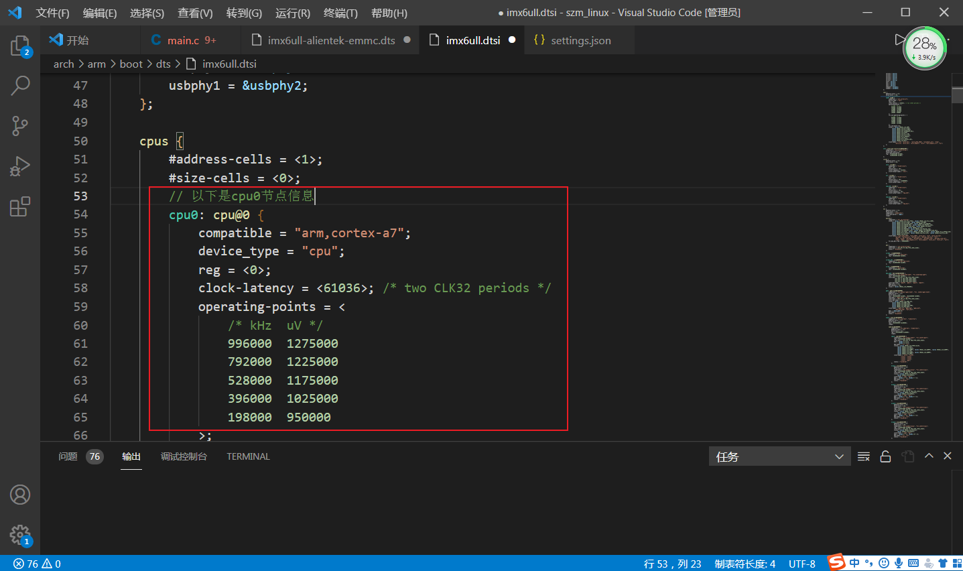This screenshot has height=571, width=963.
Task: Click value 996000 on line 61
Action: pyautogui.click(x=249, y=343)
